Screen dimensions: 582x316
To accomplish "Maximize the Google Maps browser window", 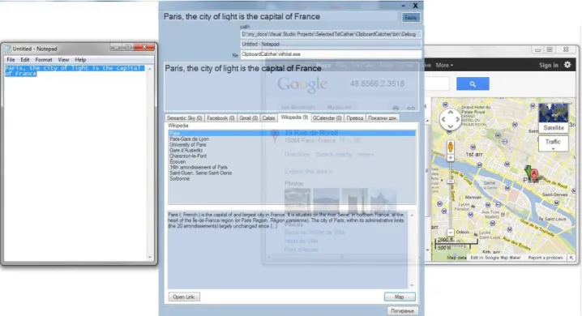I will tap(550, 49).
